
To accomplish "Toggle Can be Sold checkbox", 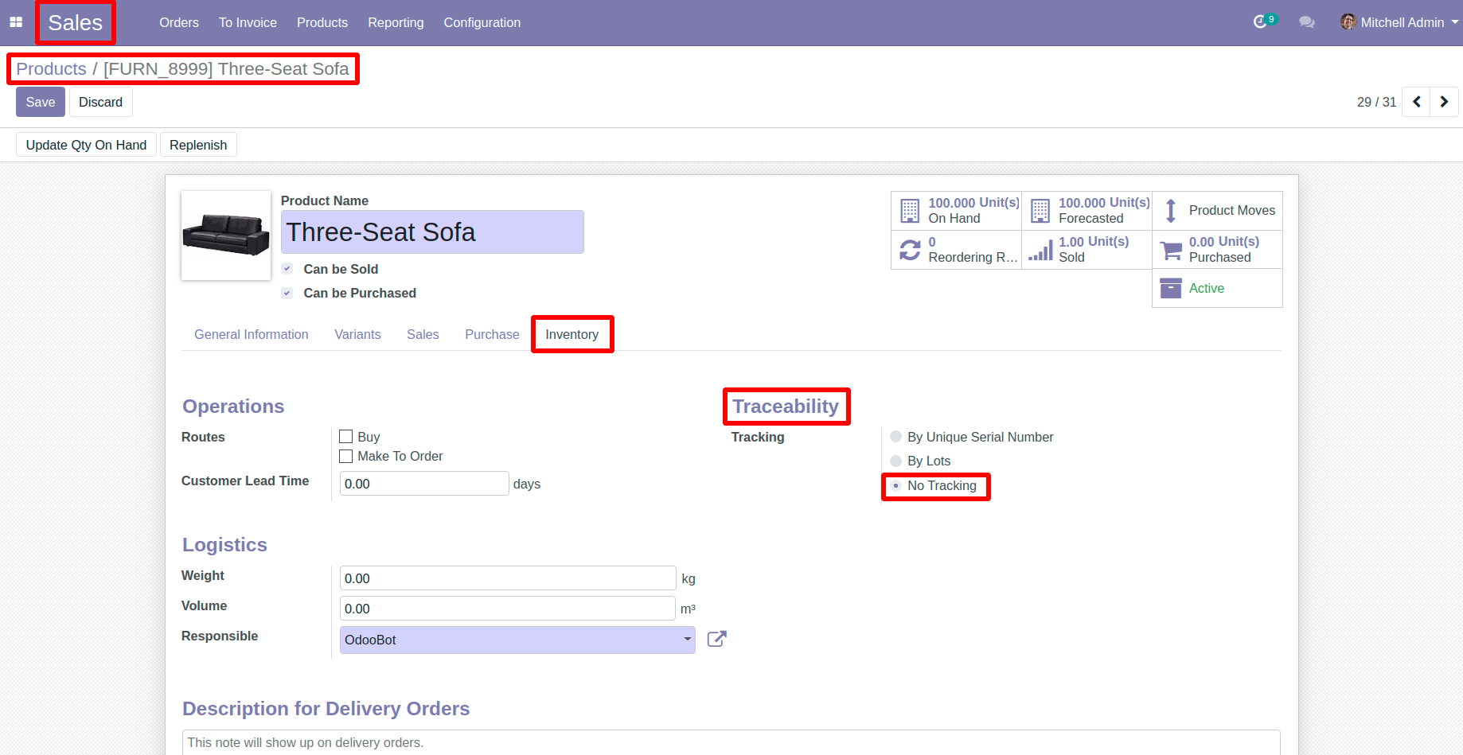I will tap(287, 269).
